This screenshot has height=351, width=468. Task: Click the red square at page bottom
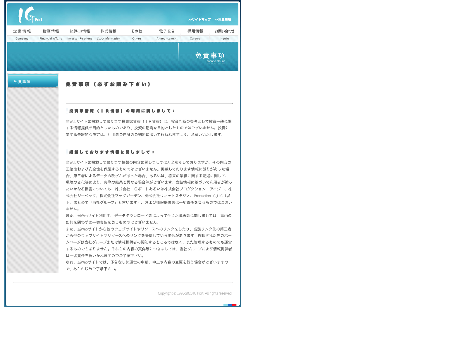(x=234, y=305)
